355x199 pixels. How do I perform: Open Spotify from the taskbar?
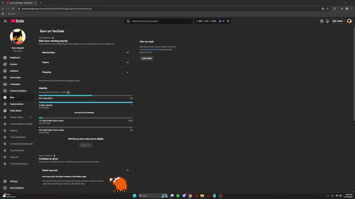pyautogui.click(x=178, y=196)
